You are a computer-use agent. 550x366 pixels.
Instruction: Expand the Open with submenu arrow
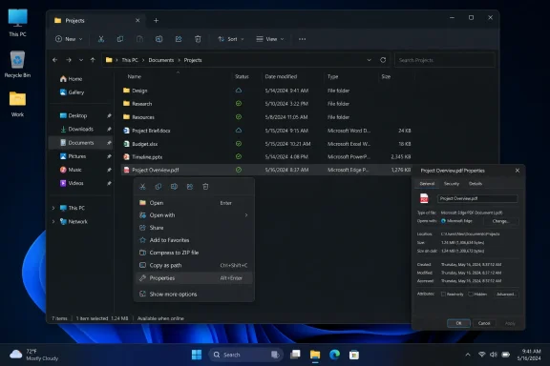coord(246,215)
